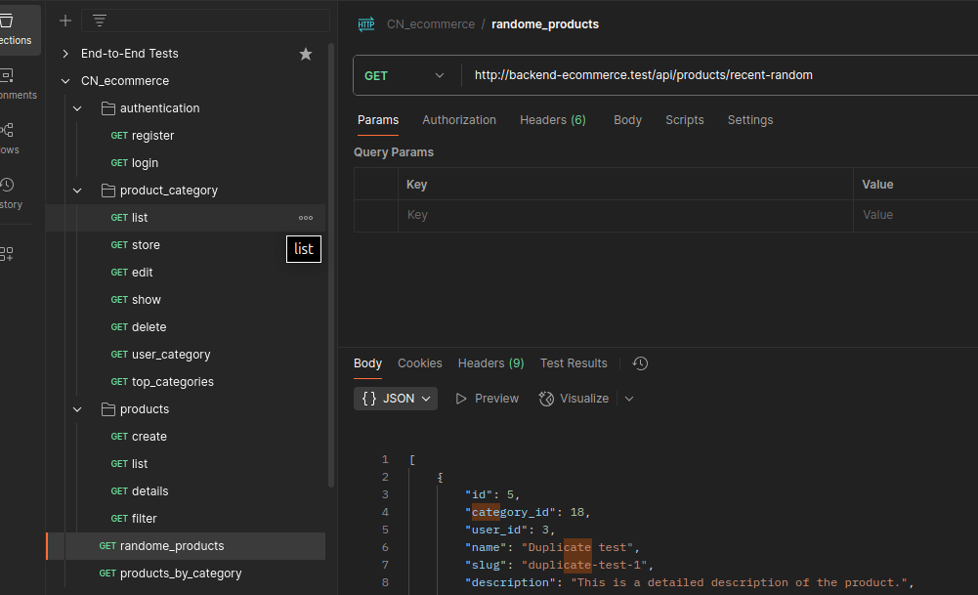
Task: Open the Test Results tab
Action: 574,363
